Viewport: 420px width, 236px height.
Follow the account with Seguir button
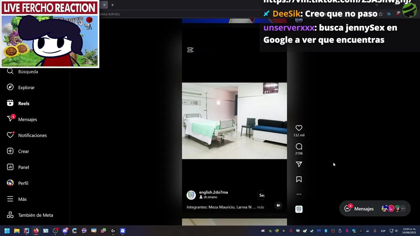(261, 195)
